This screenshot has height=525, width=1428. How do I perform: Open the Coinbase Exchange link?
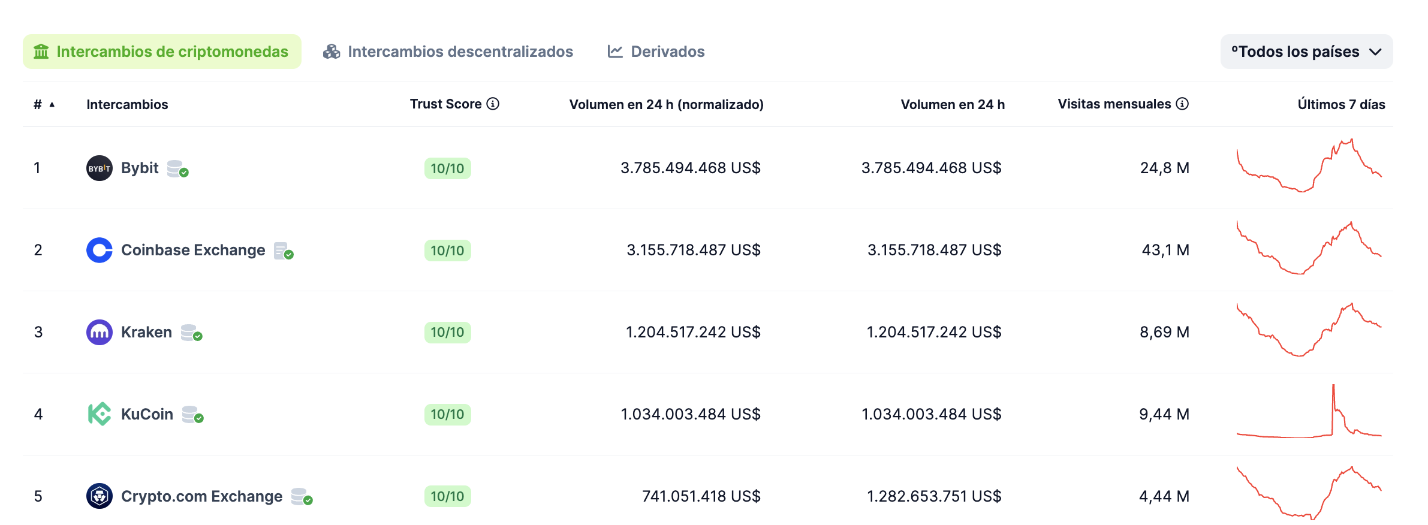[193, 250]
